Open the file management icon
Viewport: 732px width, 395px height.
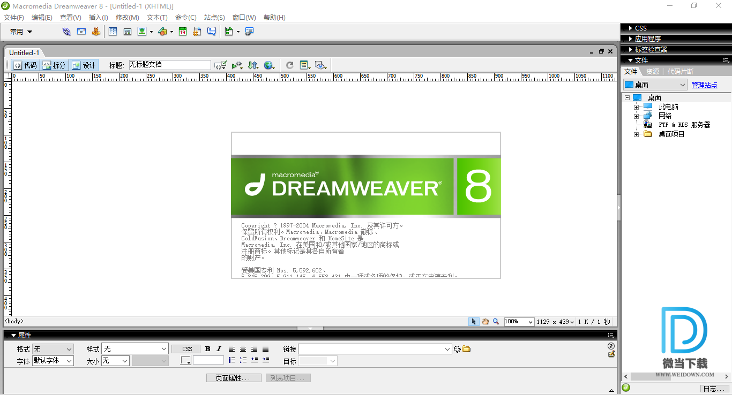click(253, 65)
